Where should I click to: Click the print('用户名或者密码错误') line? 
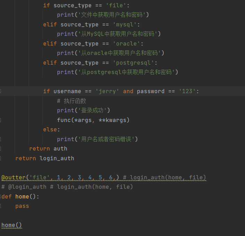(x=97, y=139)
